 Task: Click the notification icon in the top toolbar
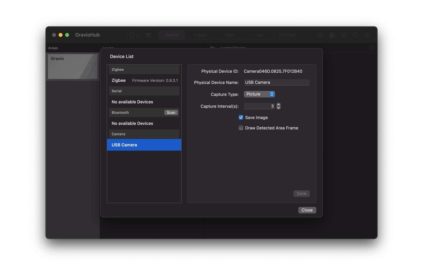tap(332, 35)
